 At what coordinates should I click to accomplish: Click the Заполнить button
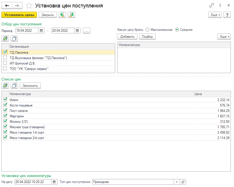(30, 85)
